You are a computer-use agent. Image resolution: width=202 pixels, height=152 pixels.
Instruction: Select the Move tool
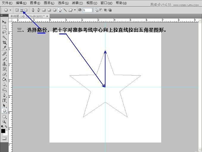pos(4,22)
